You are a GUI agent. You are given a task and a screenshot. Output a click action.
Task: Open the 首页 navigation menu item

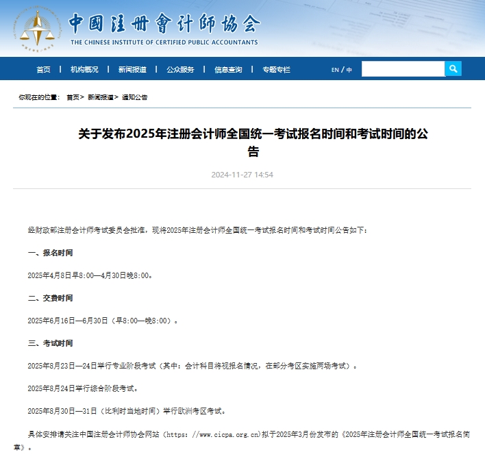(x=43, y=70)
